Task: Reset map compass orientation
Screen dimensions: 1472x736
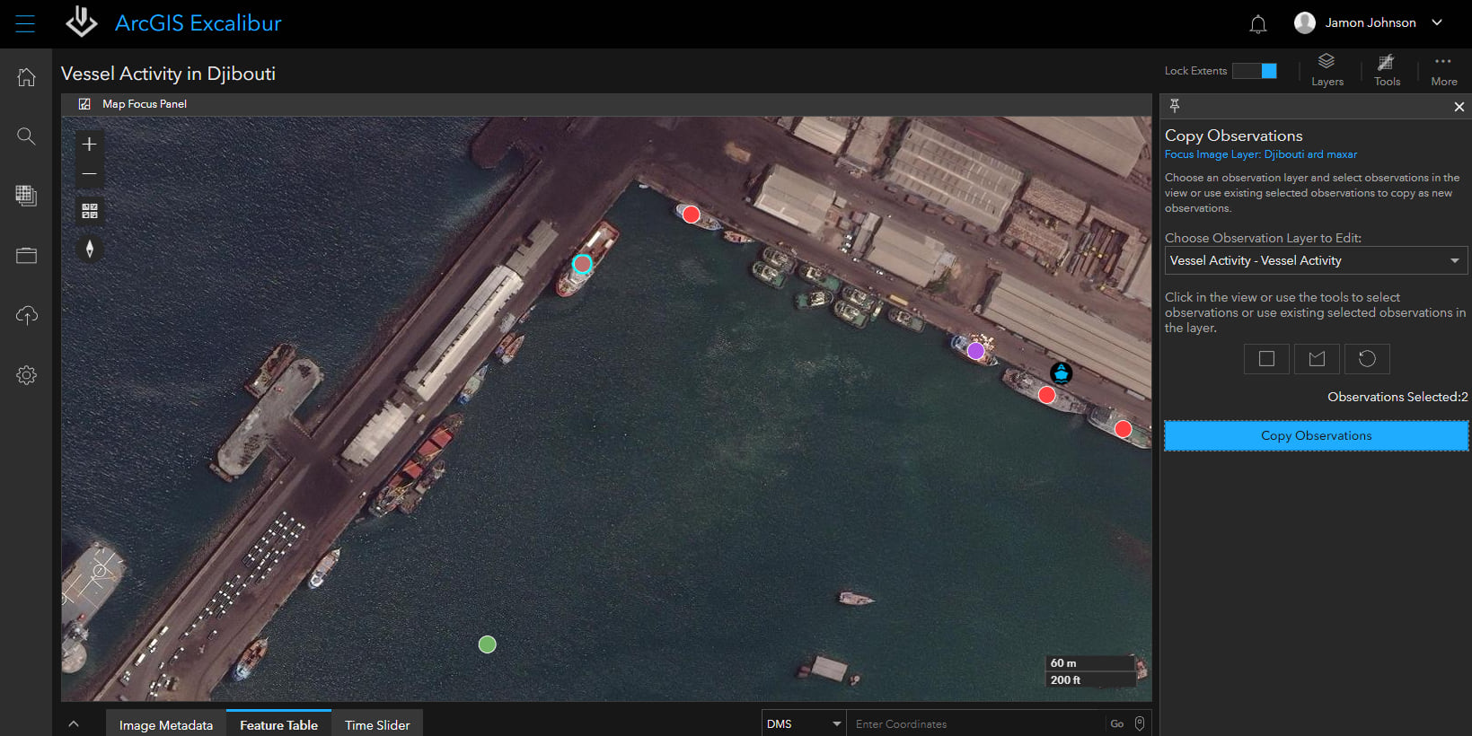Action: [x=89, y=249]
